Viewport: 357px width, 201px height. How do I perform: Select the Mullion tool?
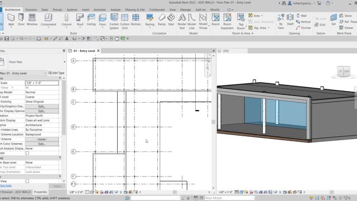pos(136,20)
